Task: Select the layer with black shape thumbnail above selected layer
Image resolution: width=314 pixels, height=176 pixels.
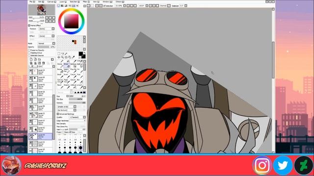Action: point(40,129)
